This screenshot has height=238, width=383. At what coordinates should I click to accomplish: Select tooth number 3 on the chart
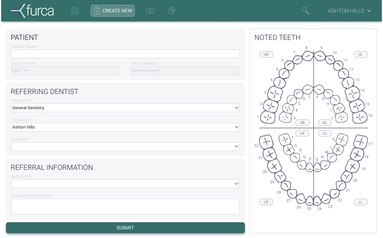pyautogui.click(x=275, y=93)
